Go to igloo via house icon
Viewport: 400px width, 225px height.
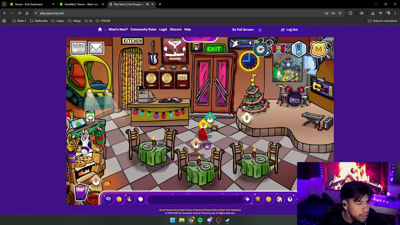[x=279, y=199]
